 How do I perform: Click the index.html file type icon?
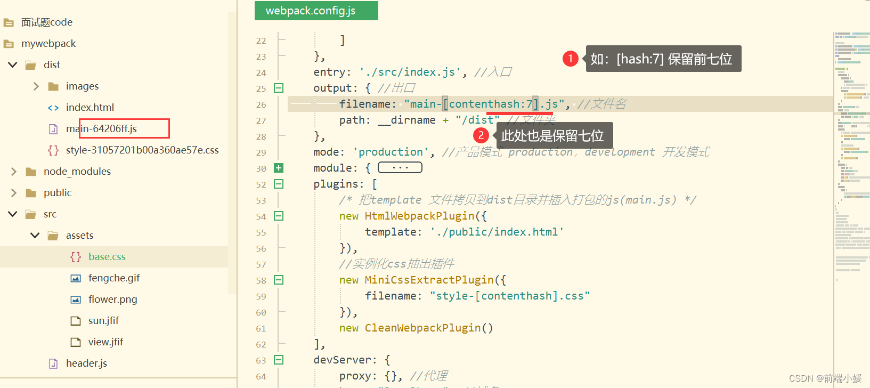(x=53, y=108)
